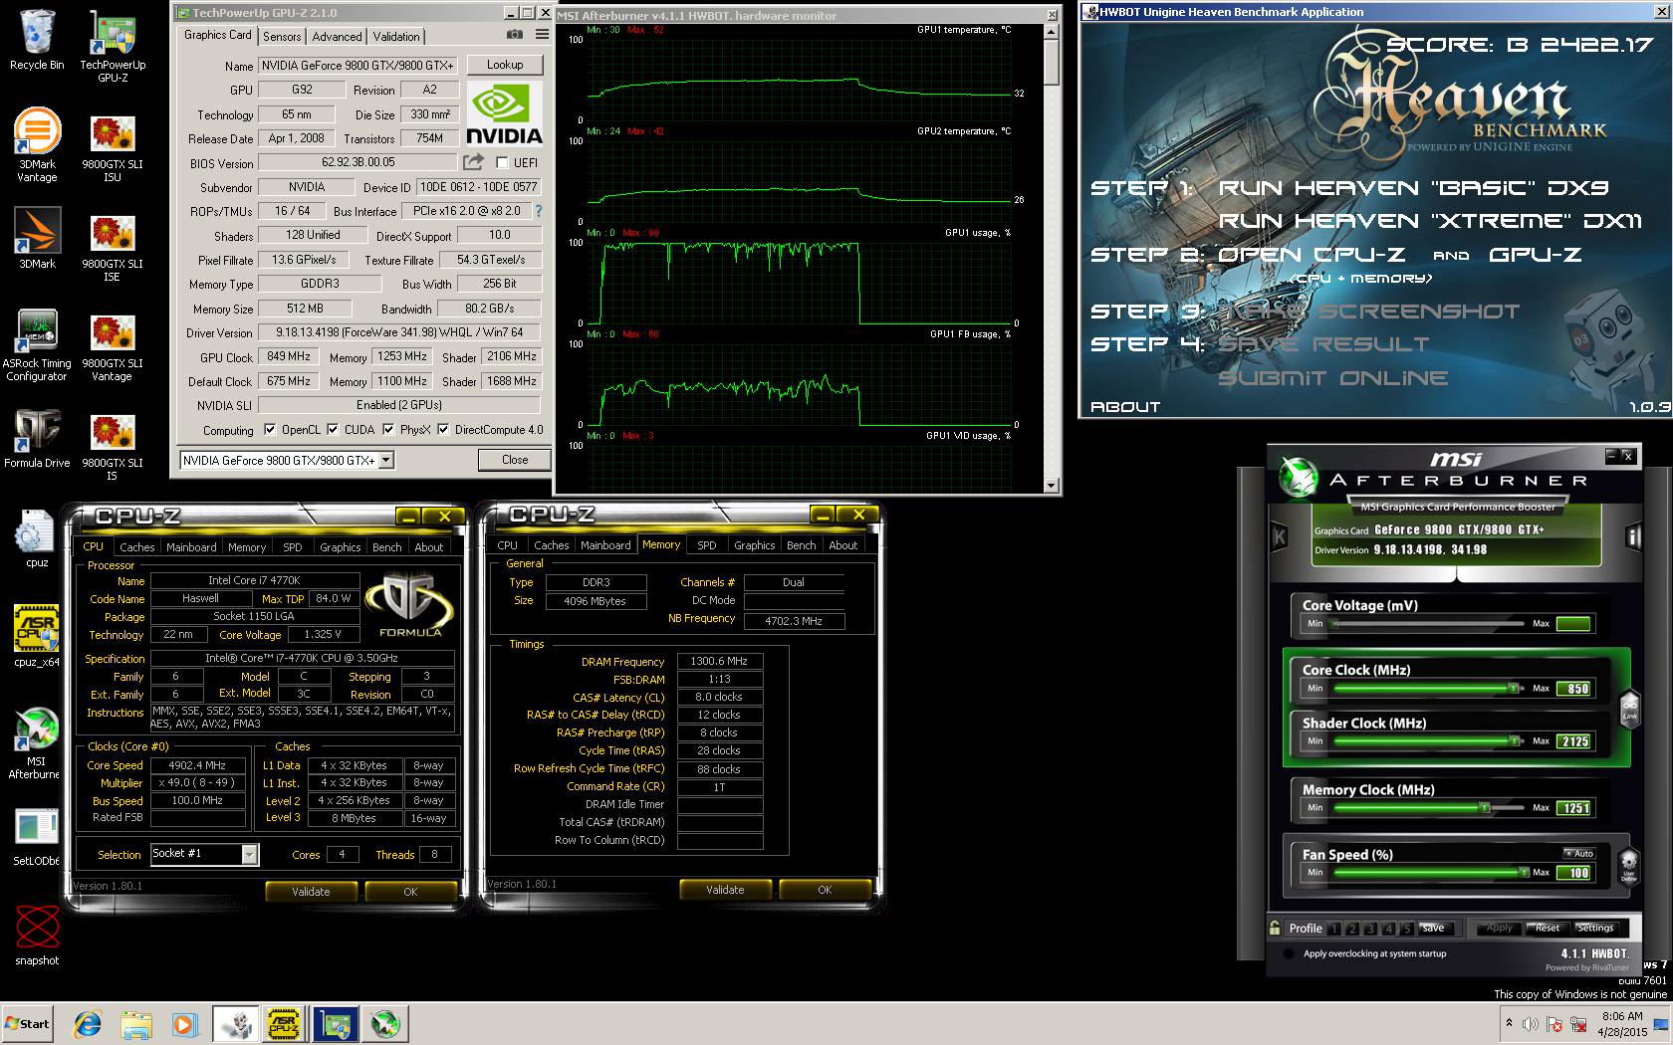
Task: Open cpuz_x64 desktop icon
Action: click(37, 637)
